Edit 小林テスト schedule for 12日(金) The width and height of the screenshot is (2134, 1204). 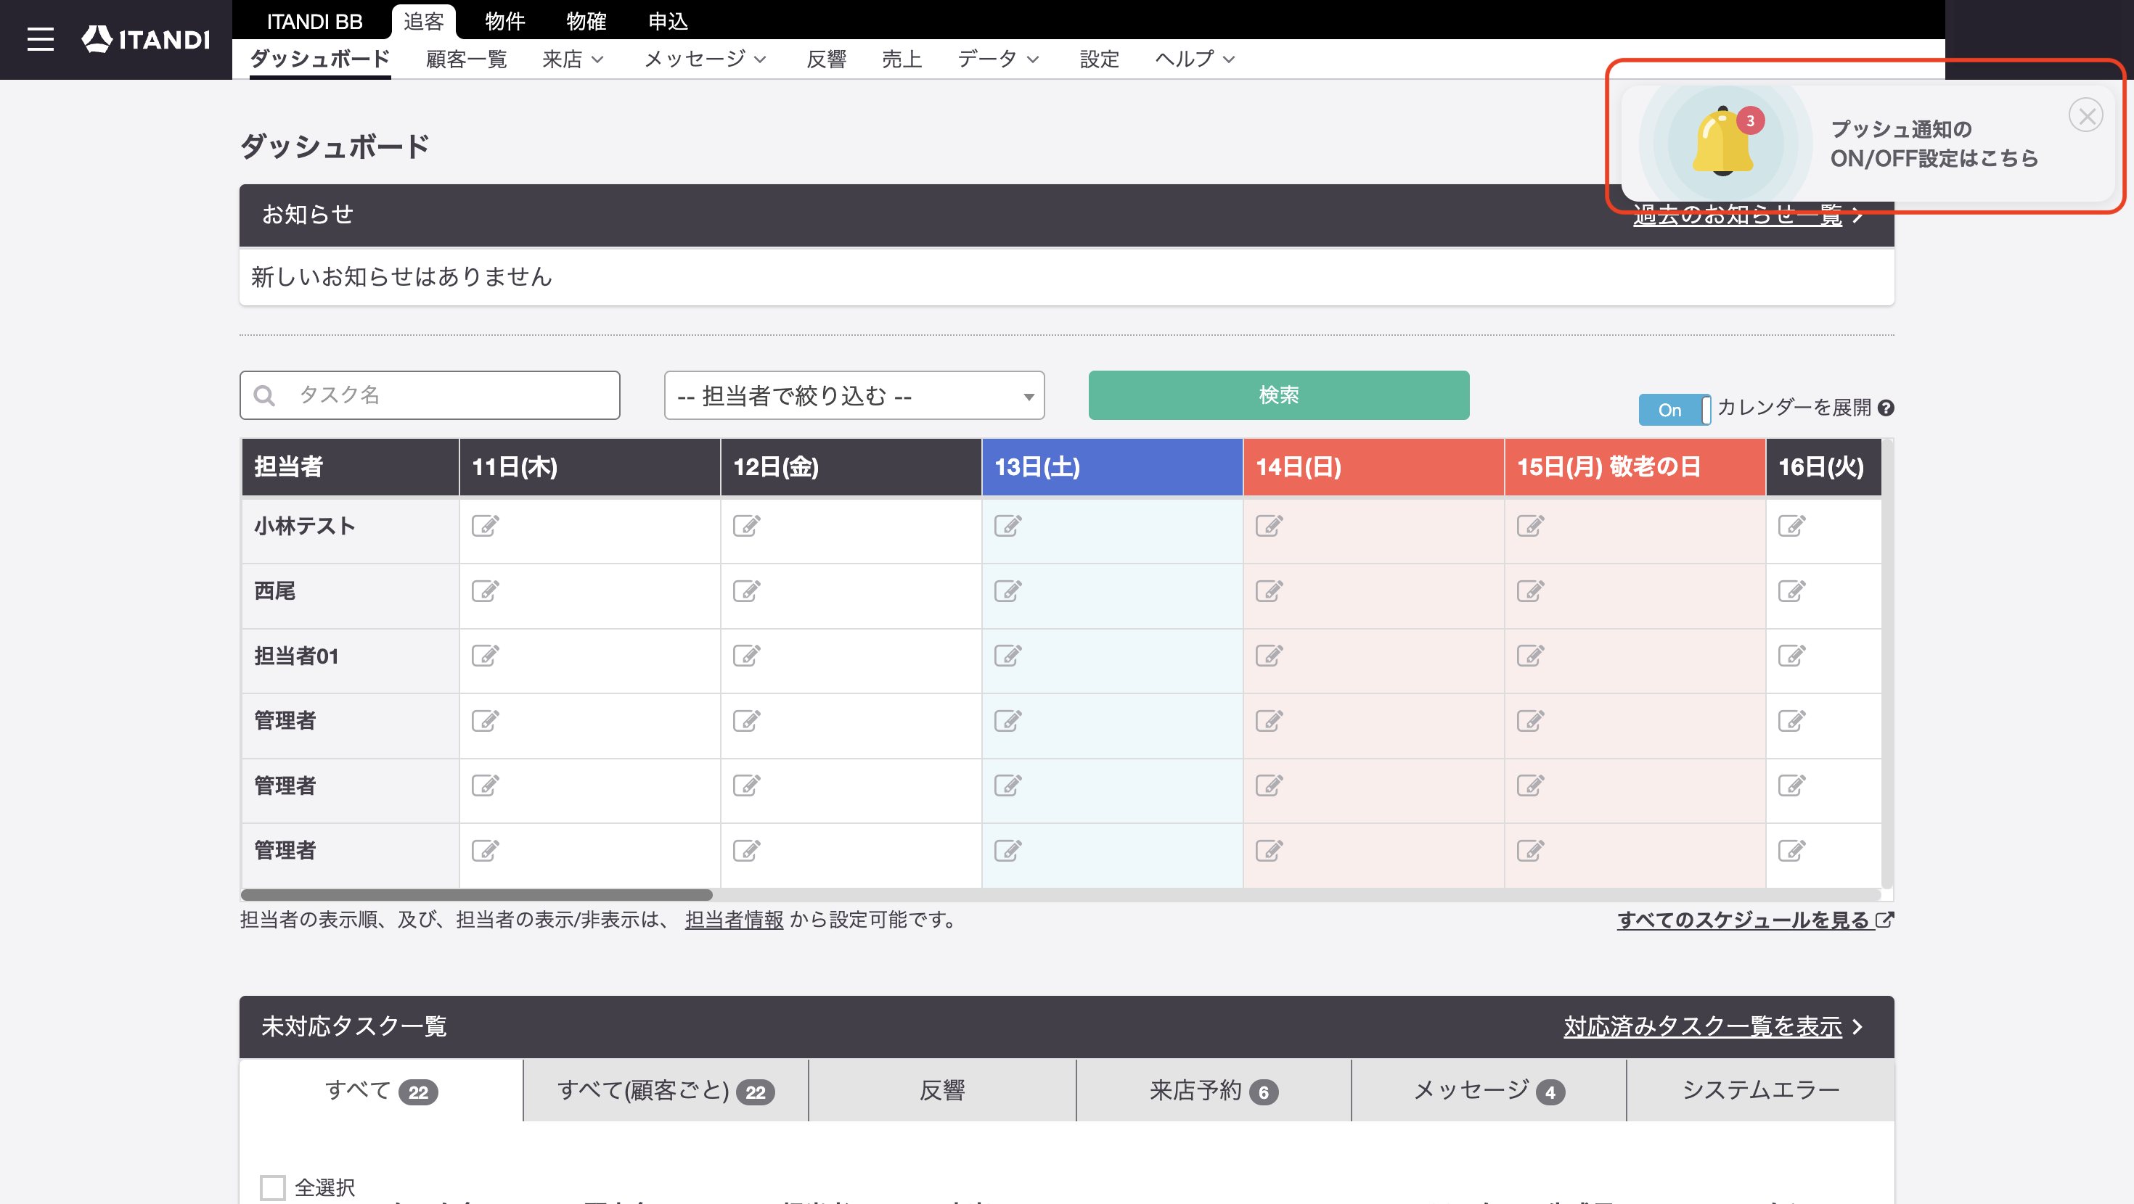(746, 526)
